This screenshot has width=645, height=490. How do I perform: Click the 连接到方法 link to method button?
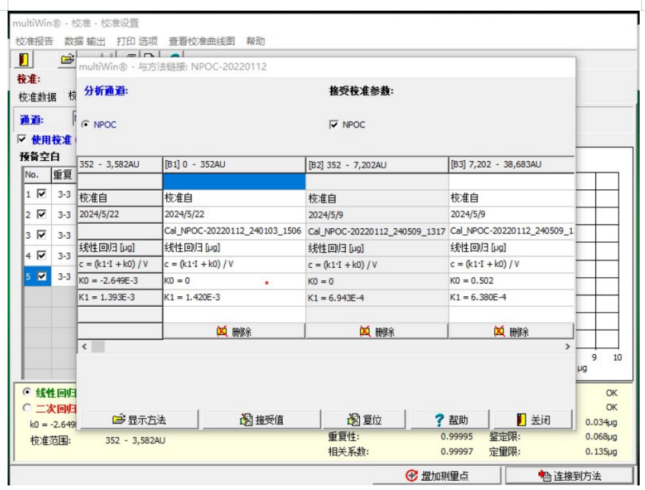pos(569,475)
